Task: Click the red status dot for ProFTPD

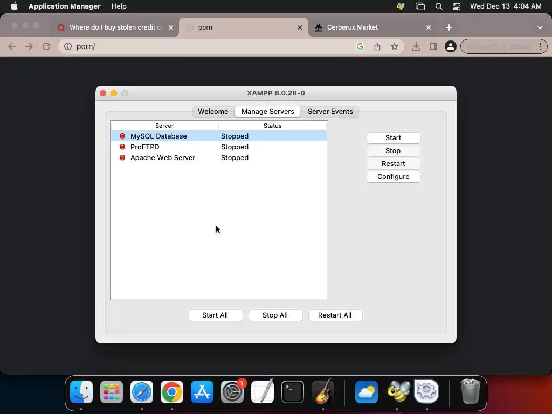Action: [122, 147]
